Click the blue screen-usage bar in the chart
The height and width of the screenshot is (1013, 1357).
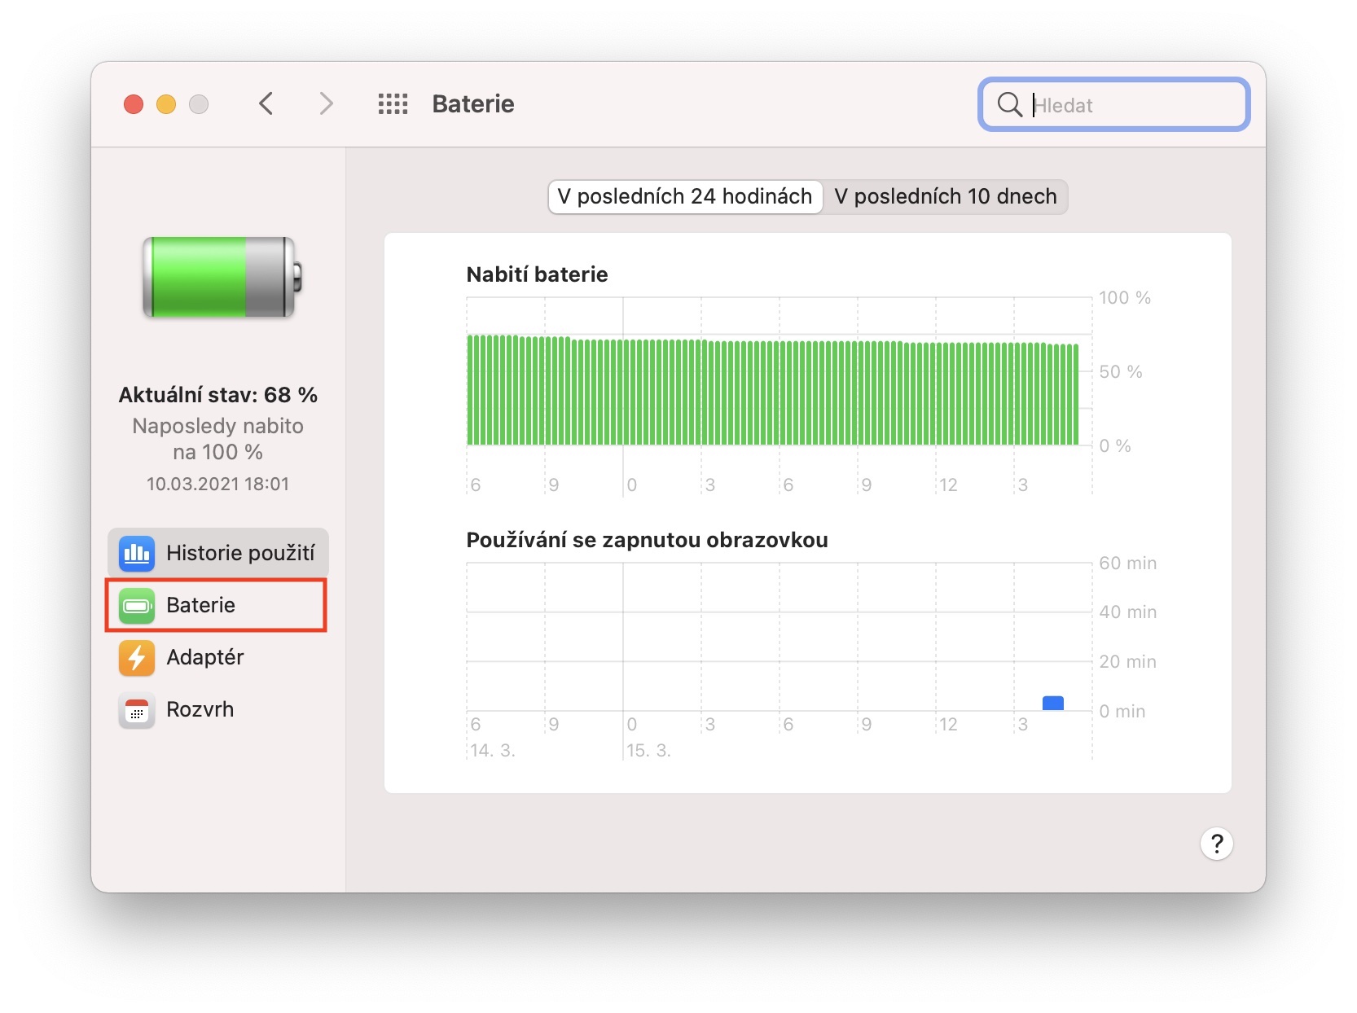click(1053, 703)
